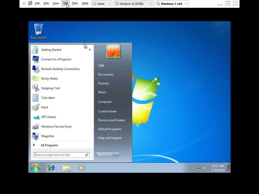Click the Snipping Tool label text

pyautogui.click(x=51, y=88)
